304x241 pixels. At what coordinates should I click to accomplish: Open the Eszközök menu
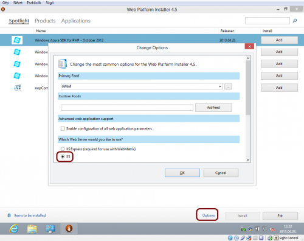point(34,2)
